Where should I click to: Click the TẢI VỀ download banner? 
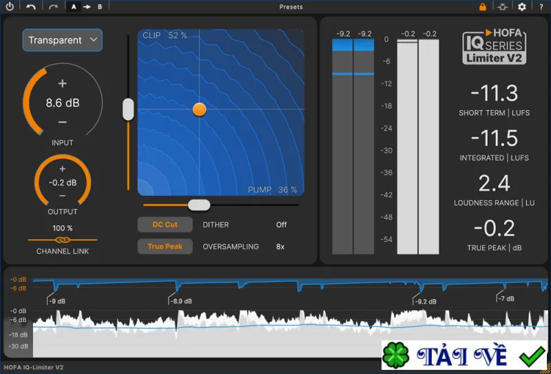click(464, 355)
